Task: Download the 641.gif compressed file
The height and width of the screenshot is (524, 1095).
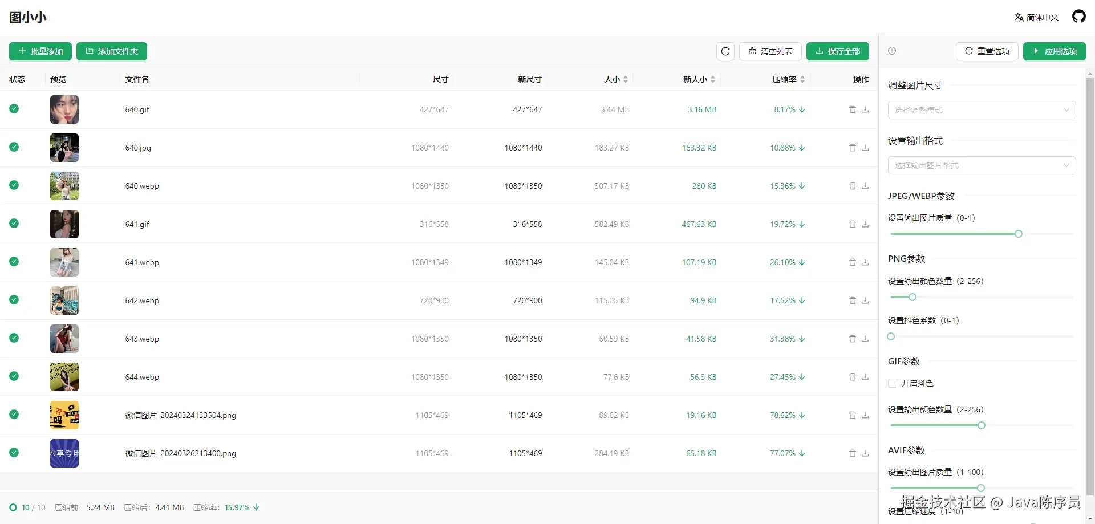Action: [x=865, y=224]
